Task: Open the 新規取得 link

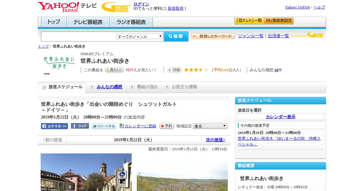Action: 176,8
